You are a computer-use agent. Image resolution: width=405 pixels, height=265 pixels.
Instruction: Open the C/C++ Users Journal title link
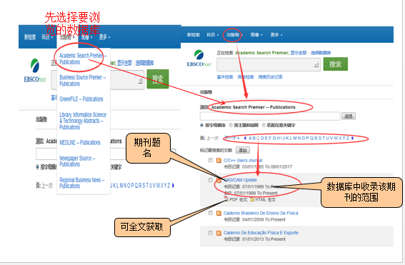pos(243,161)
